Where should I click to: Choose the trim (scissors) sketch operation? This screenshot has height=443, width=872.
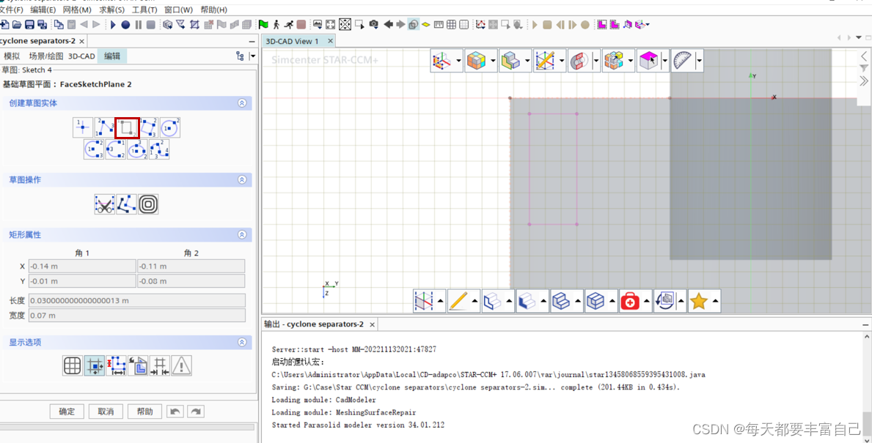(105, 204)
